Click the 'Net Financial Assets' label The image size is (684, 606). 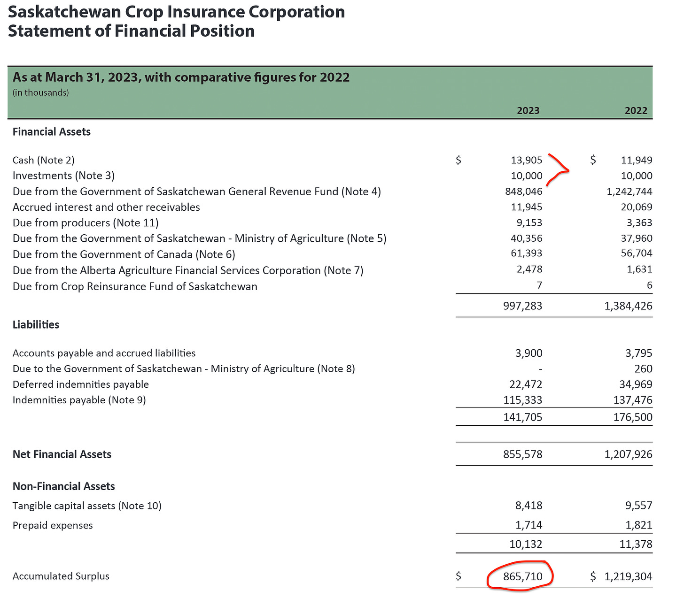point(62,454)
